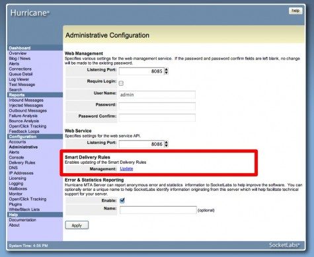Image resolution: width=314 pixels, height=257 pixels.
Task: Open the Search page
Action: click(15, 90)
